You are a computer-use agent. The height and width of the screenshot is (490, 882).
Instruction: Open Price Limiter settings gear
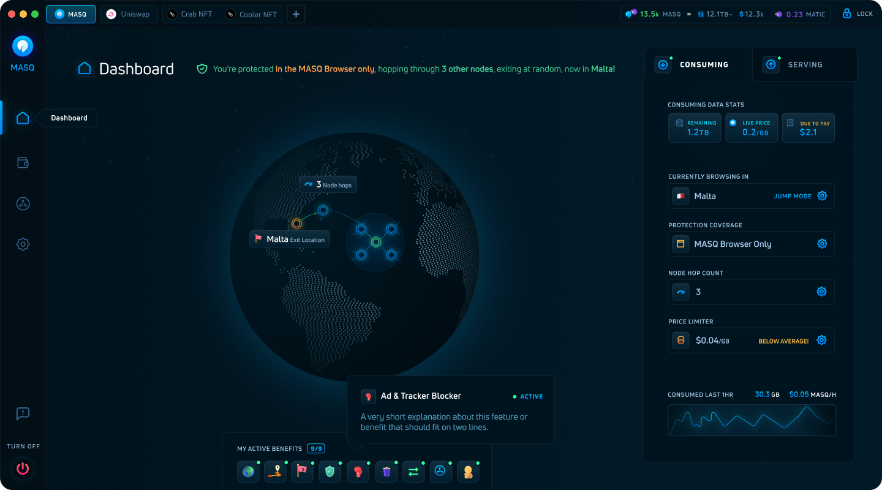point(822,340)
